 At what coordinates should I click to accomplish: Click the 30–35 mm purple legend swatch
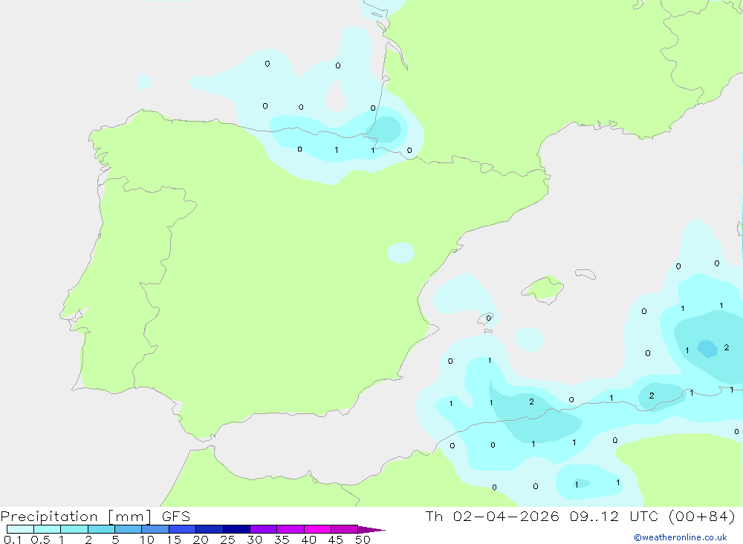pyautogui.click(x=263, y=529)
